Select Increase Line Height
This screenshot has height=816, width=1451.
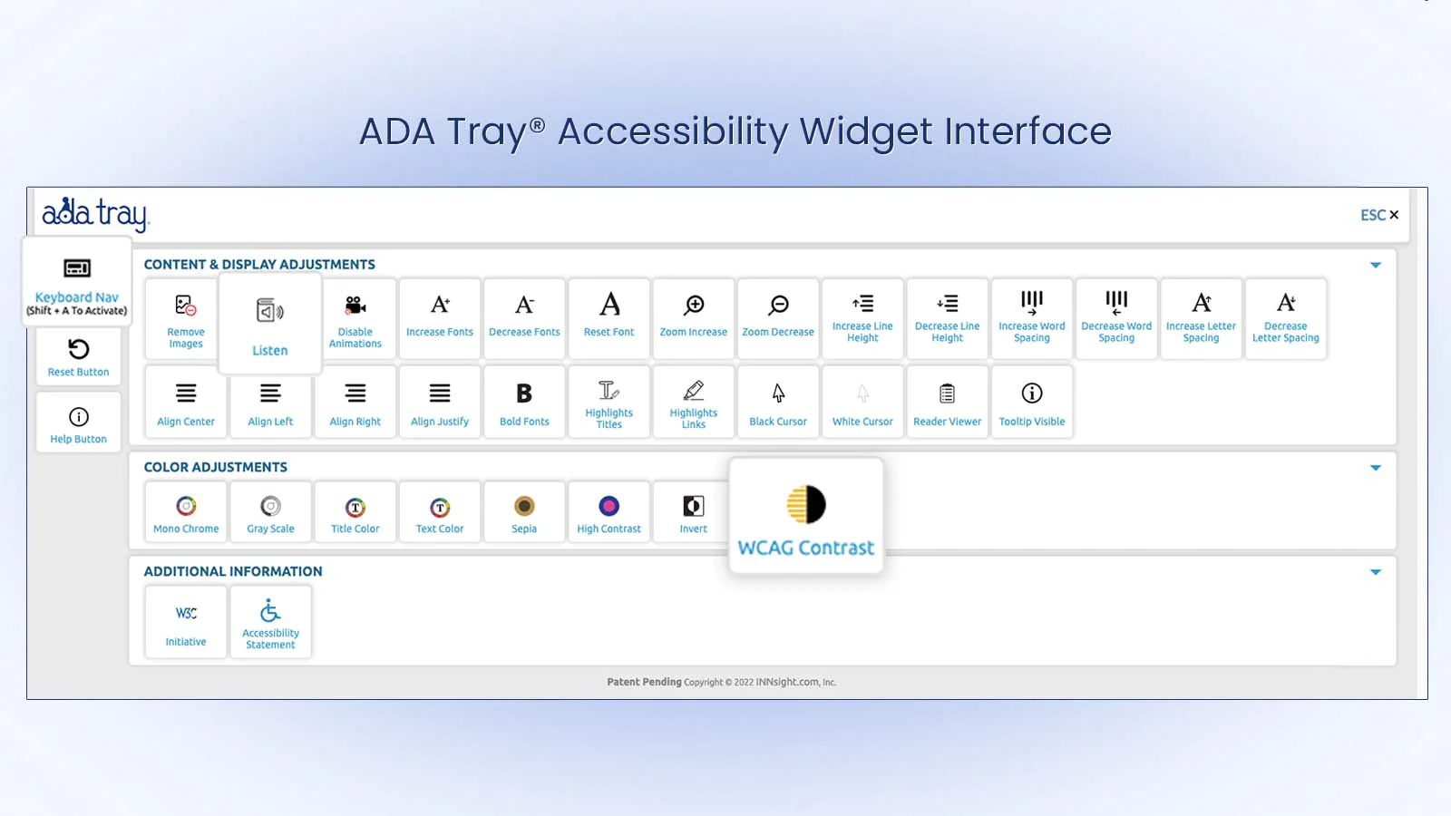(862, 319)
